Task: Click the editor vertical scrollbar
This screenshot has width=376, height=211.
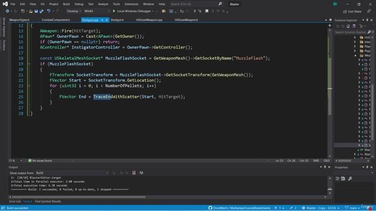Action: 330,86
